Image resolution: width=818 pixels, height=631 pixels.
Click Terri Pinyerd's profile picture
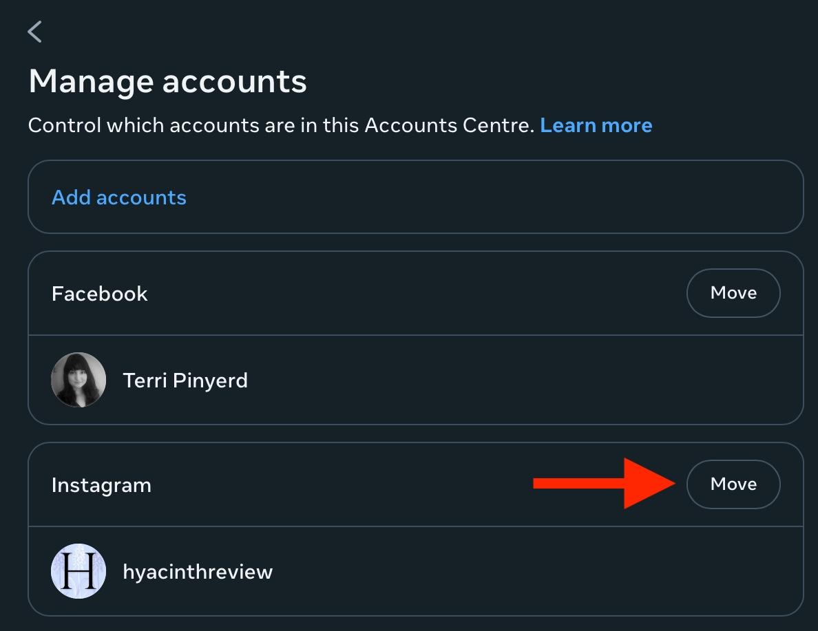[78, 380]
